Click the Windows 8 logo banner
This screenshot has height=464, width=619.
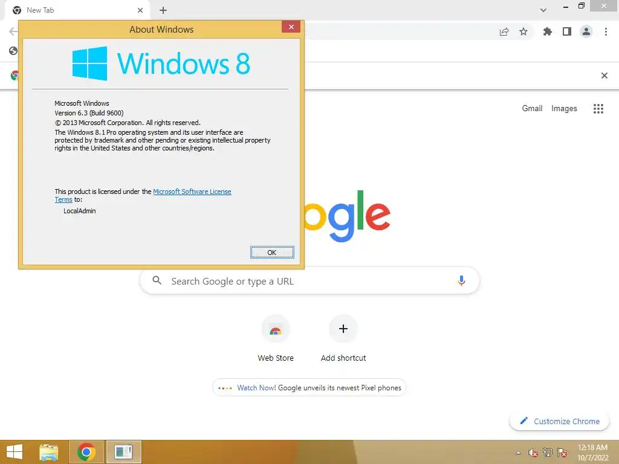[x=161, y=63]
